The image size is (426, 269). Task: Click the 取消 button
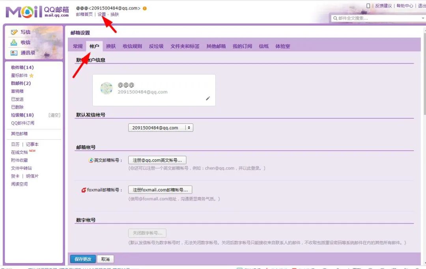point(105,259)
